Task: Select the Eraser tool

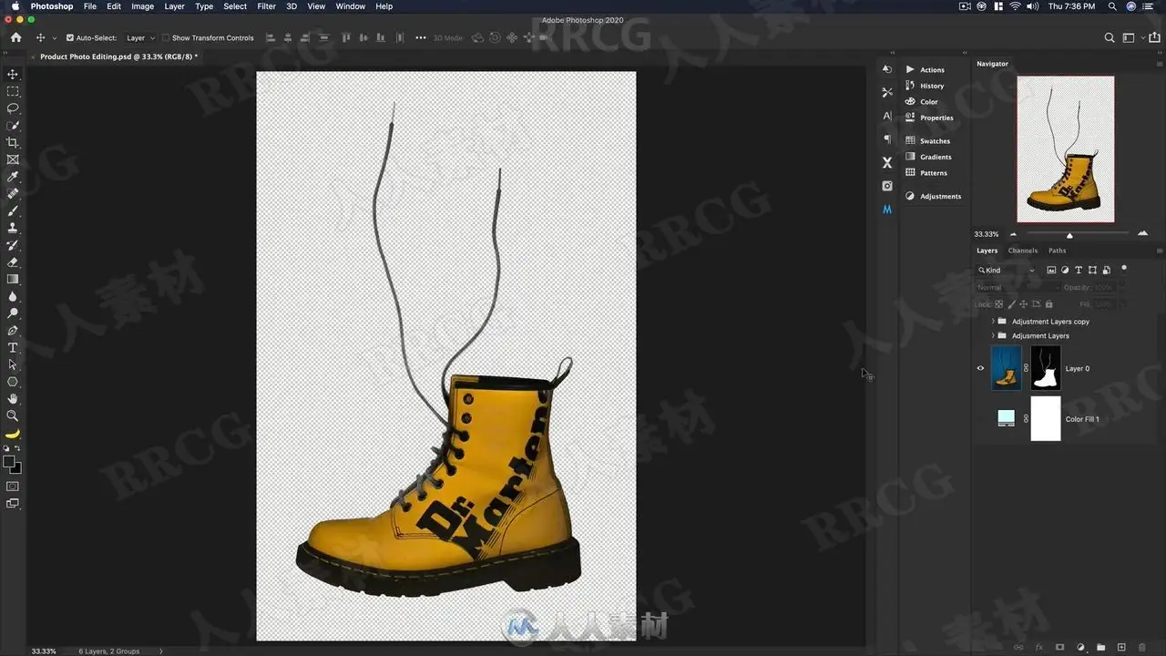Action: click(x=13, y=262)
